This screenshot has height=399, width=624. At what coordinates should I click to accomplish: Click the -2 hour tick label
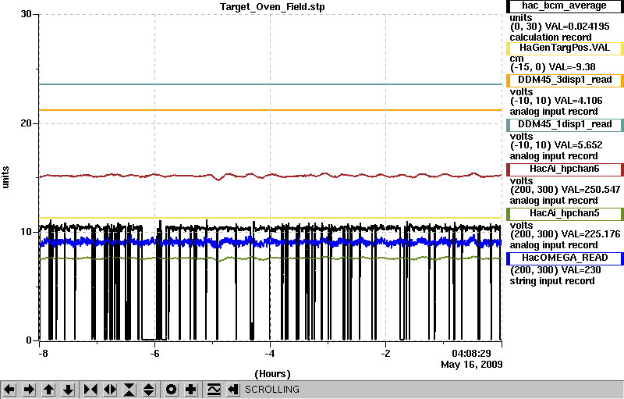(385, 353)
